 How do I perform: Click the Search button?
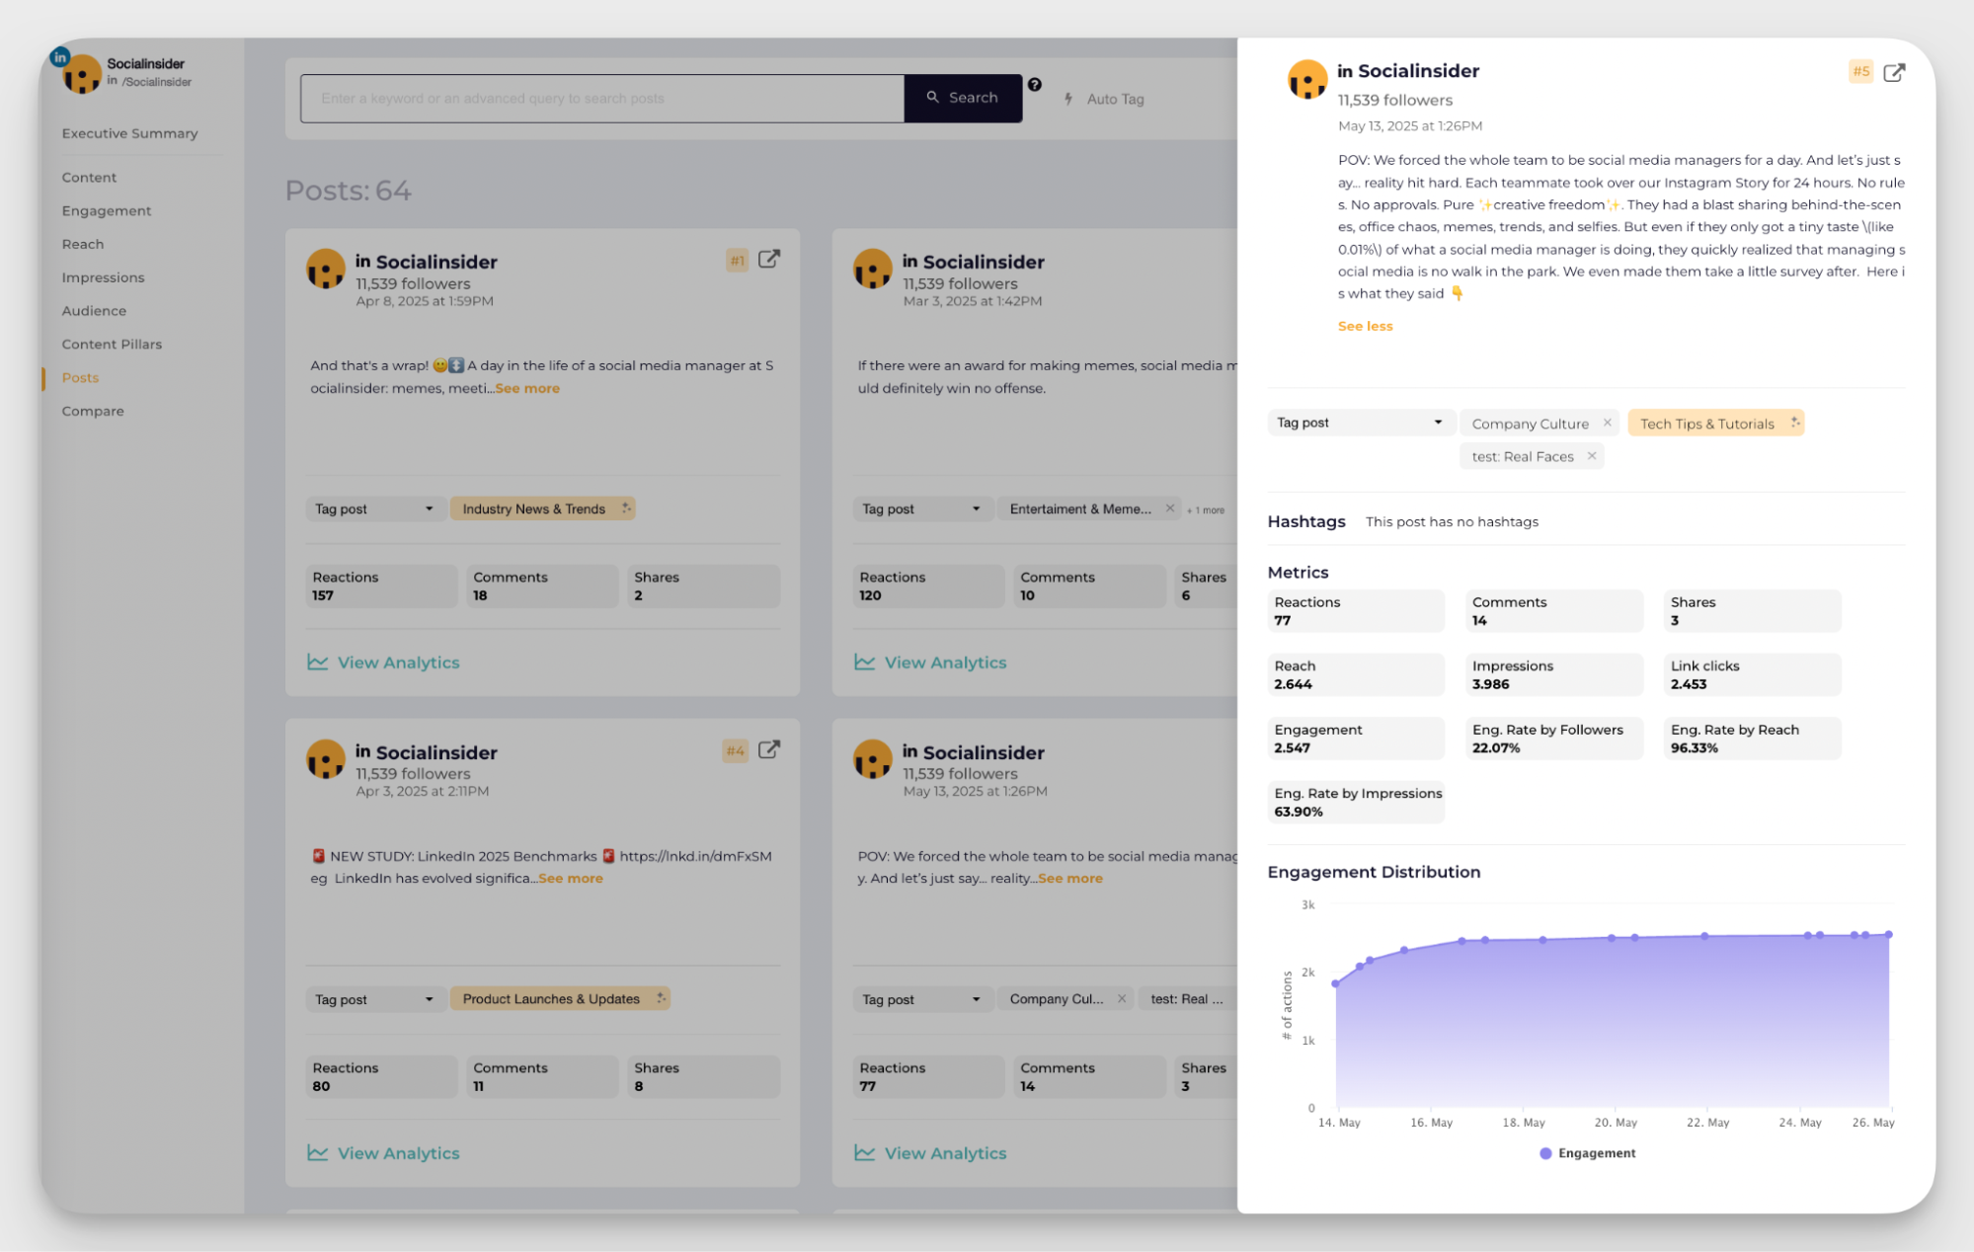962,98
